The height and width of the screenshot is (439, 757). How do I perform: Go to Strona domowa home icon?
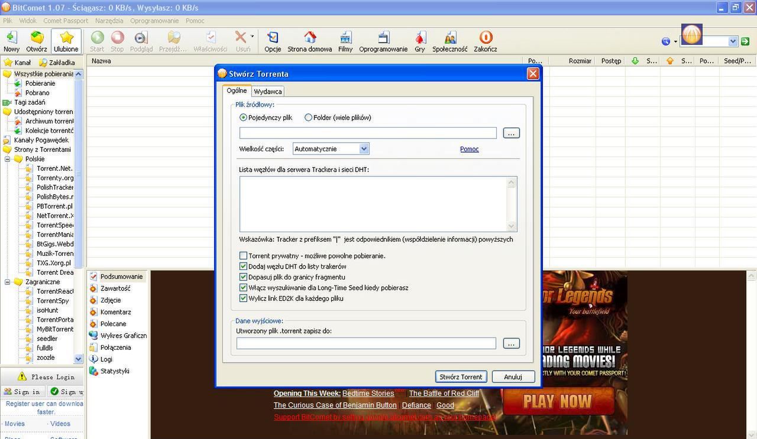310,41
